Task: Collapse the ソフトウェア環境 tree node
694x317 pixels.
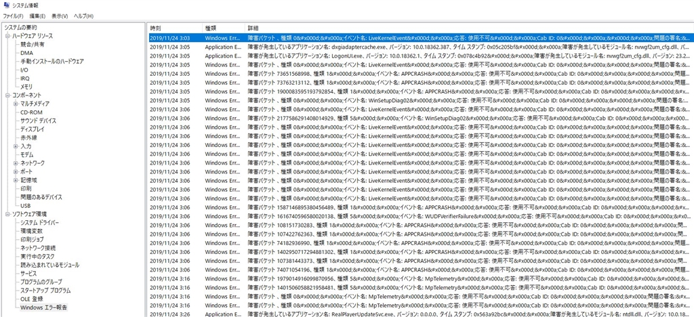Action: pyautogui.click(x=7, y=214)
